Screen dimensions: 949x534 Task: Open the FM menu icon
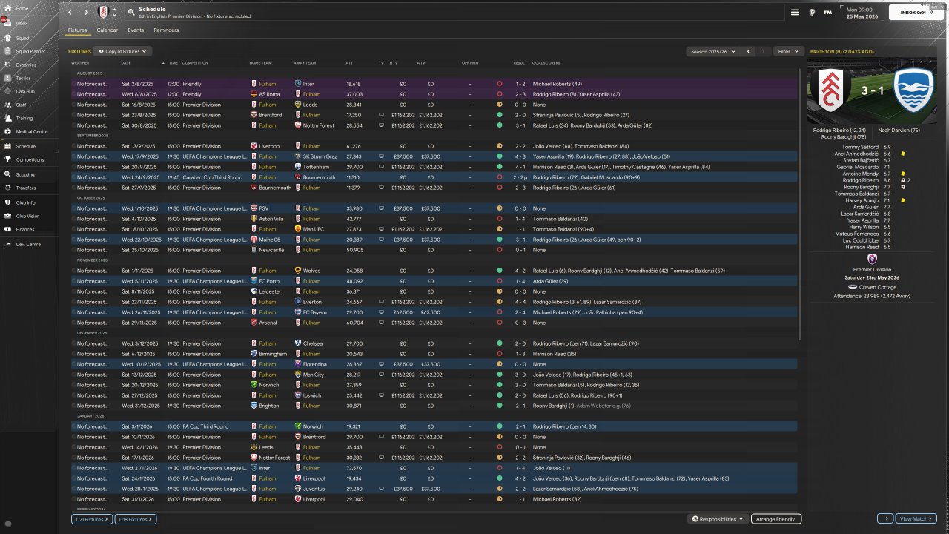click(828, 13)
